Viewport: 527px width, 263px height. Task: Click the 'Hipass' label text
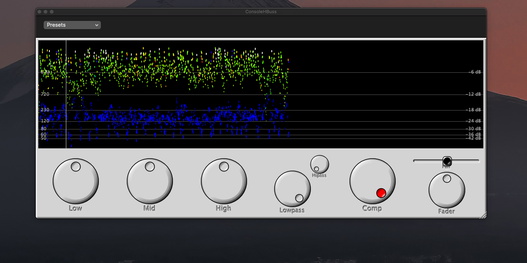pos(319,175)
